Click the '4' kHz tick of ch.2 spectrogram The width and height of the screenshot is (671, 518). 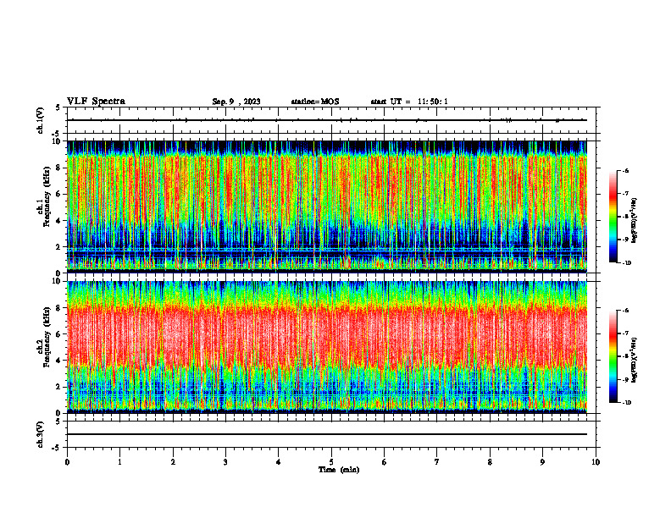[59, 361]
